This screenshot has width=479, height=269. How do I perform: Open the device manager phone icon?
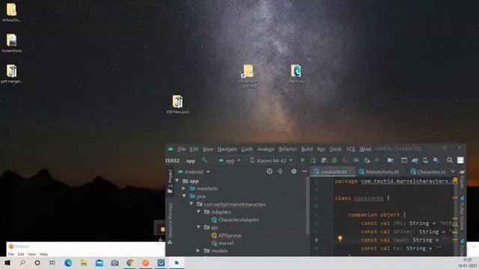coord(425,160)
